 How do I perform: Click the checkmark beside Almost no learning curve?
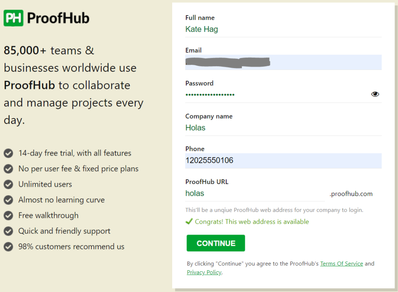point(9,200)
